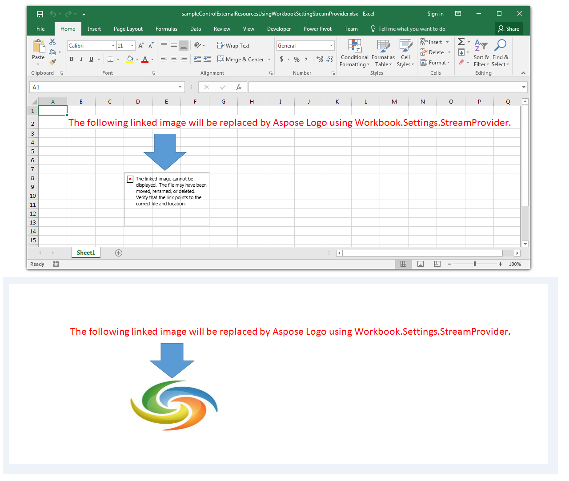Toggle Italic formatting

(81, 59)
